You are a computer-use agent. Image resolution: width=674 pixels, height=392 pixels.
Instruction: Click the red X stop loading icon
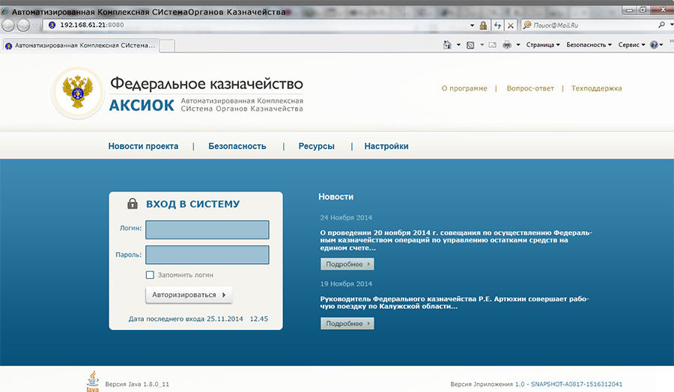coord(511,25)
